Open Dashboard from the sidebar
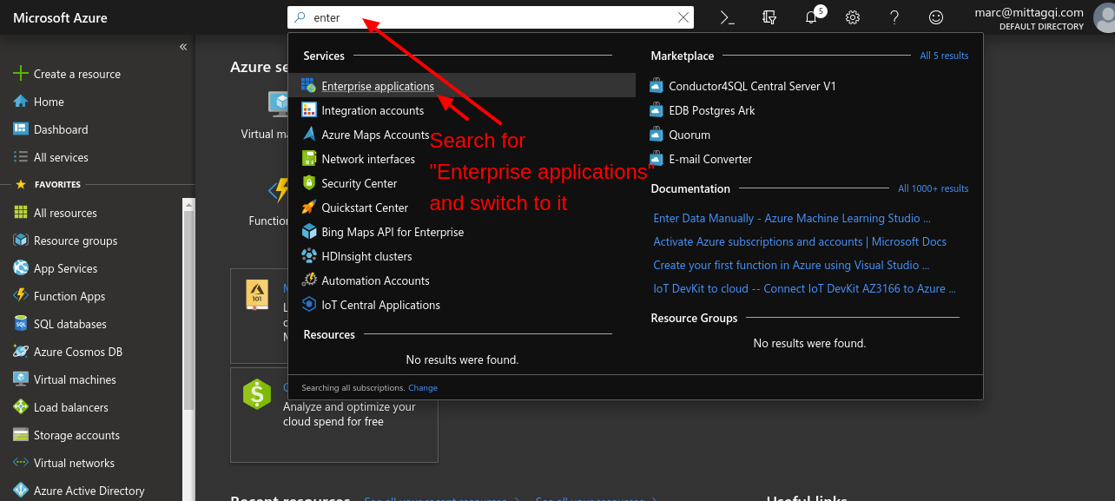1115x501 pixels. pos(61,129)
